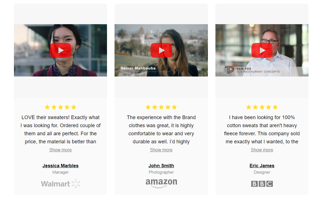Expand Eric James' review with Show more

point(262,150)
